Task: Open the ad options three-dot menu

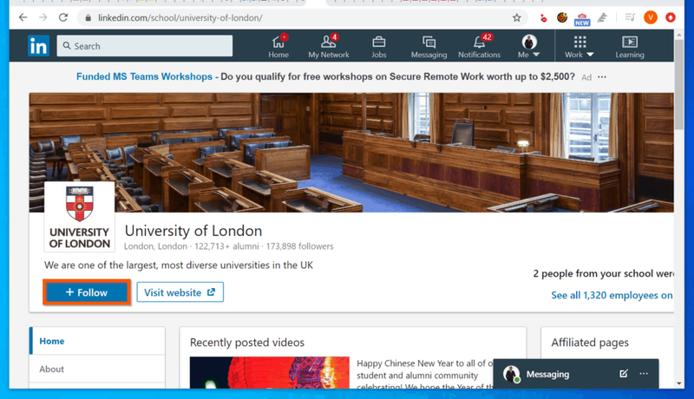Action: 602,77
